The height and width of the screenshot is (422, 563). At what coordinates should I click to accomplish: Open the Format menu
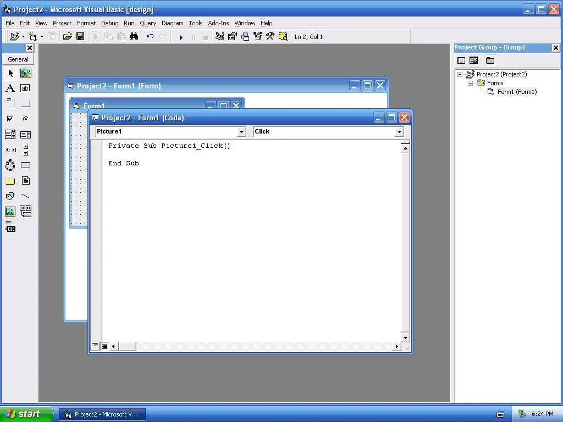(86, 23)
